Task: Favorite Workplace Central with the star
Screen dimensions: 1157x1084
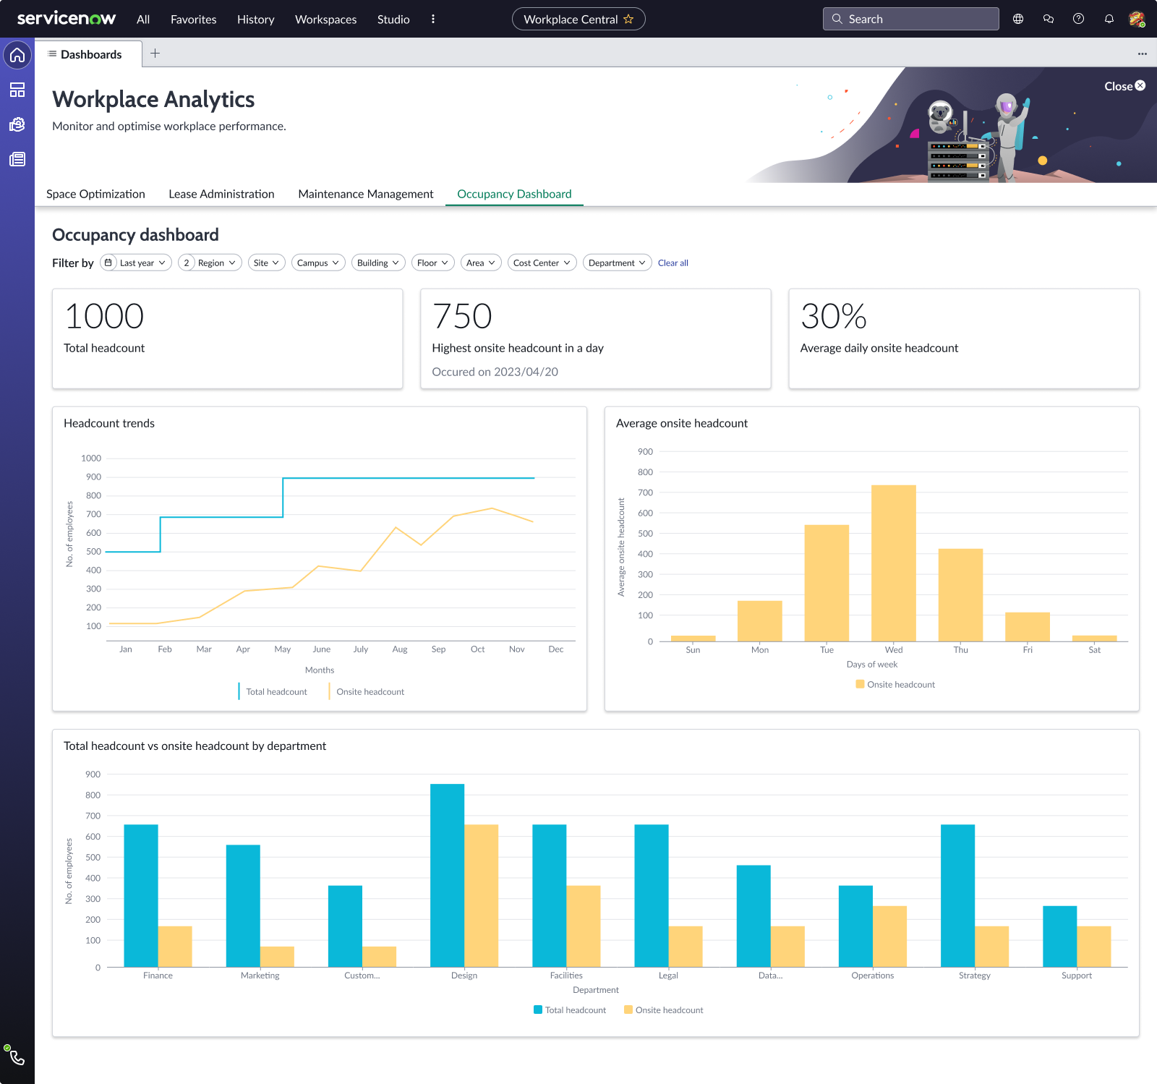Action: [x=628, y=19]
